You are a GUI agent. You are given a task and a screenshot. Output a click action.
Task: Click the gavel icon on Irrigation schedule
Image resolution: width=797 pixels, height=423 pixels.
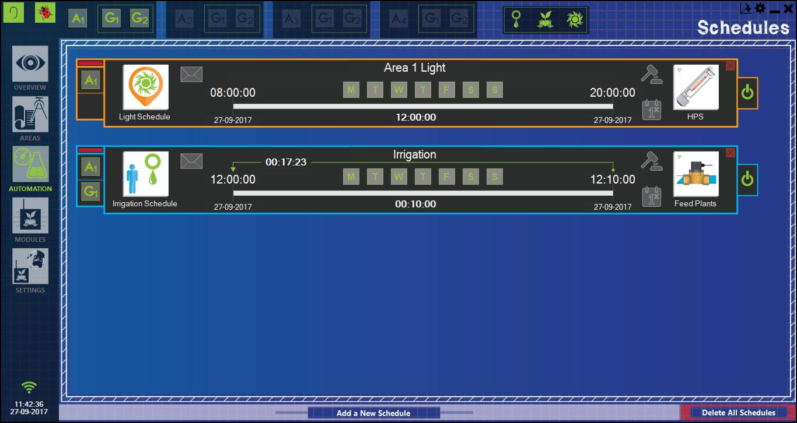coord(652,161)
